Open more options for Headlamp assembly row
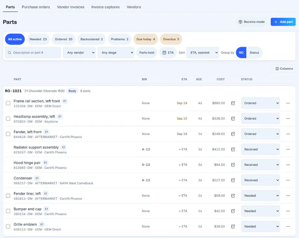Screen dimensions: 299x238 click(288, 118)
